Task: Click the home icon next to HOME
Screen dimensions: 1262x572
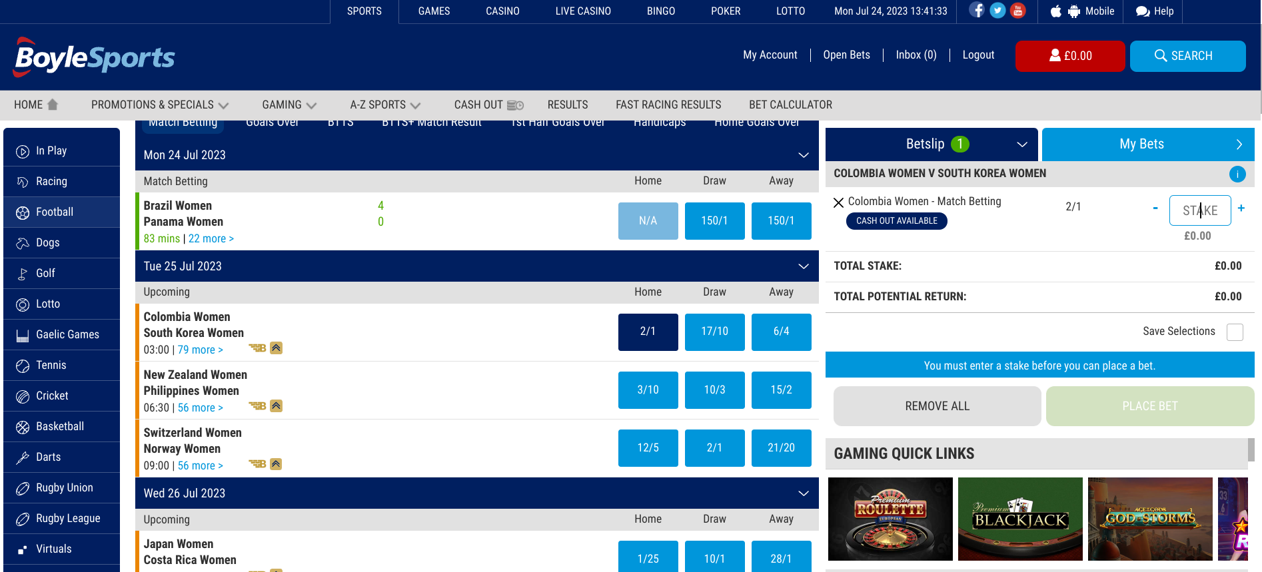Action: [53, 105]
